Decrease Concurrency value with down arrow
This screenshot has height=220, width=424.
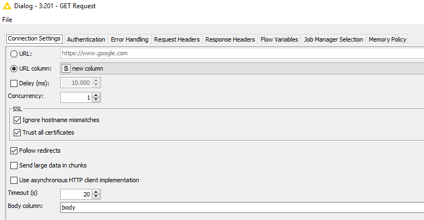[97, 100]
